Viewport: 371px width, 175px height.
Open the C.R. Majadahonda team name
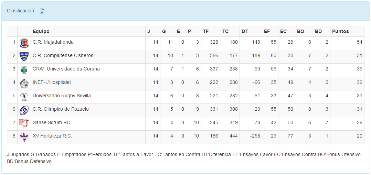53,42
